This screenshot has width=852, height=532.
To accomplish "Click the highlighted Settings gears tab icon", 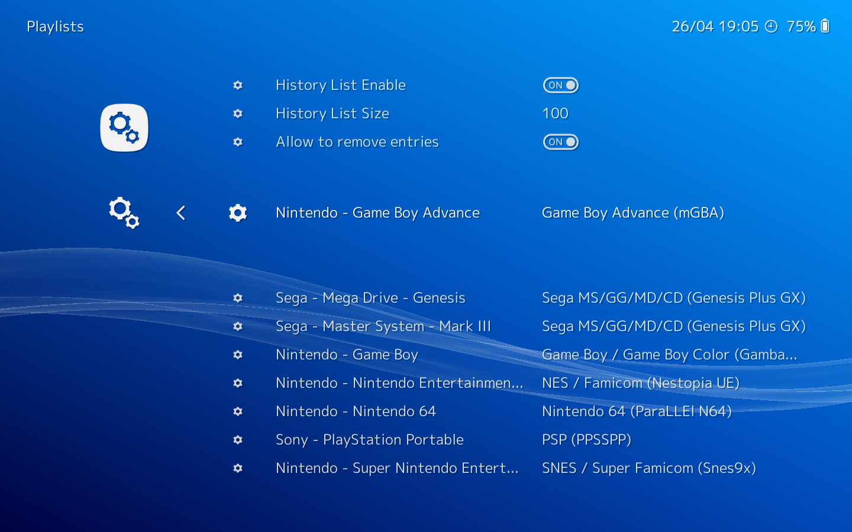I will point(124,128).
